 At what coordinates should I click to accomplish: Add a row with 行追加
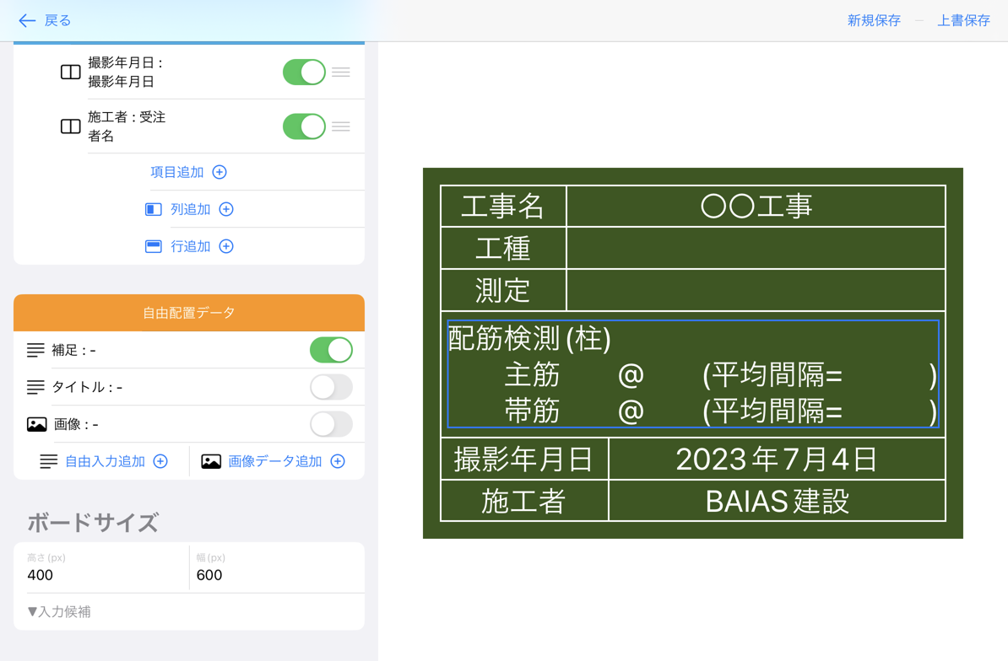[x=190, y=246]
